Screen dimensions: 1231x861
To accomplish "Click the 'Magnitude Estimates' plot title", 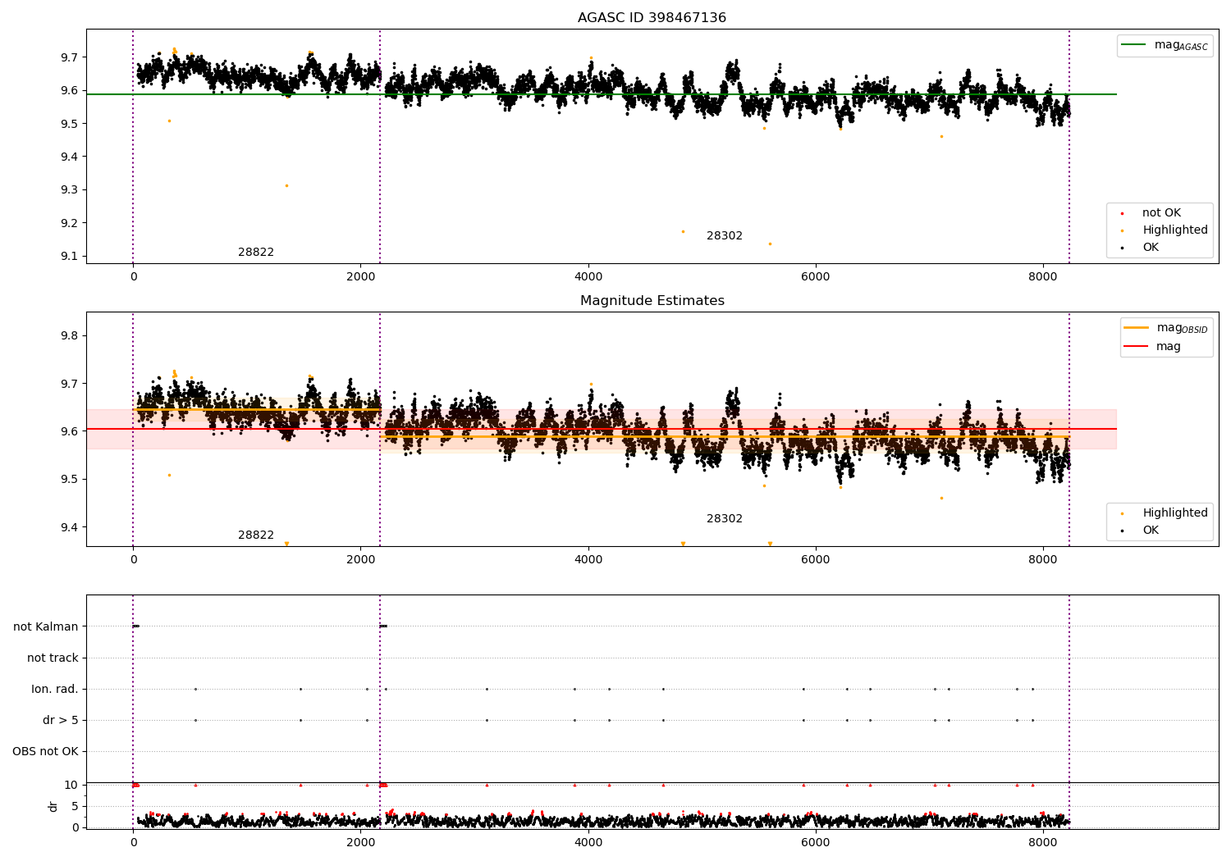I will pyautogui.click(x=652, y=301).
